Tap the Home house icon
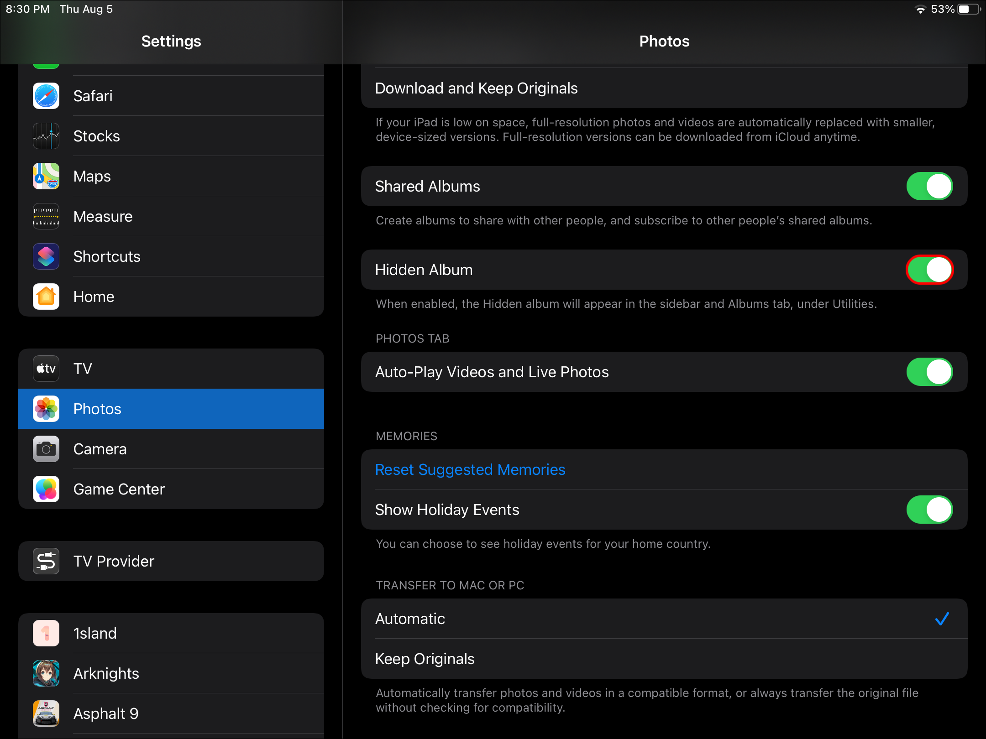Screen dimensions: 986x739 pyautogui.click(x=46, y=297)
